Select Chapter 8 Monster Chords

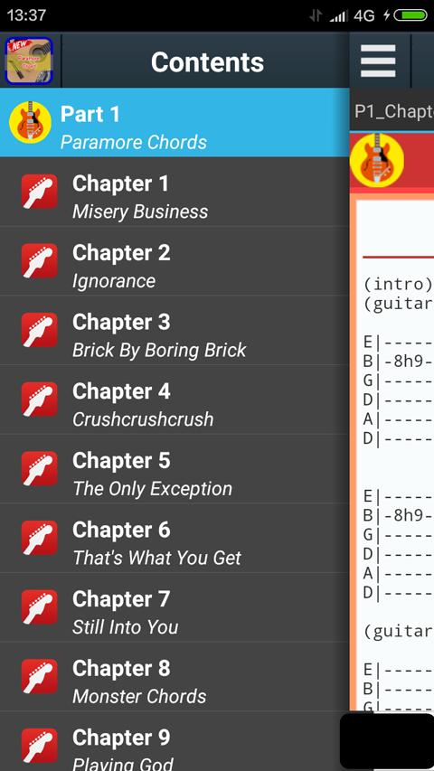175,677
